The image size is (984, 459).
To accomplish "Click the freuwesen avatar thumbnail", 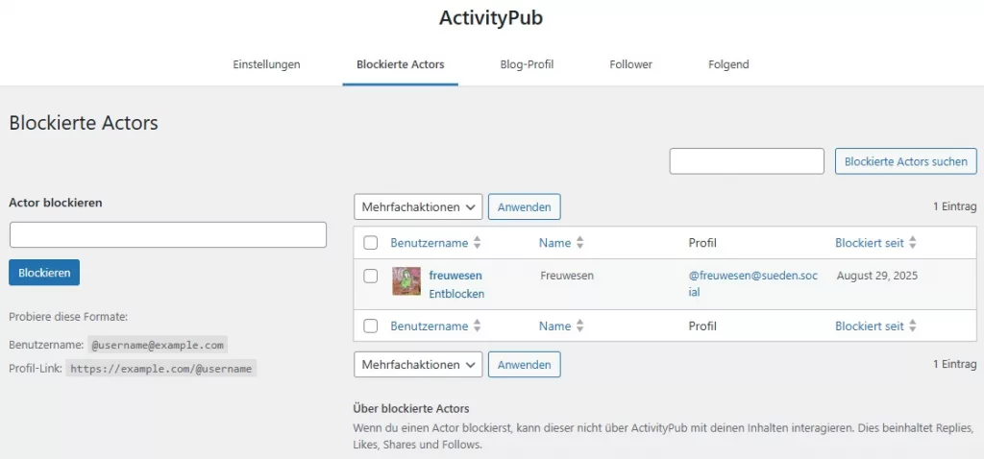I will [406, 281].
